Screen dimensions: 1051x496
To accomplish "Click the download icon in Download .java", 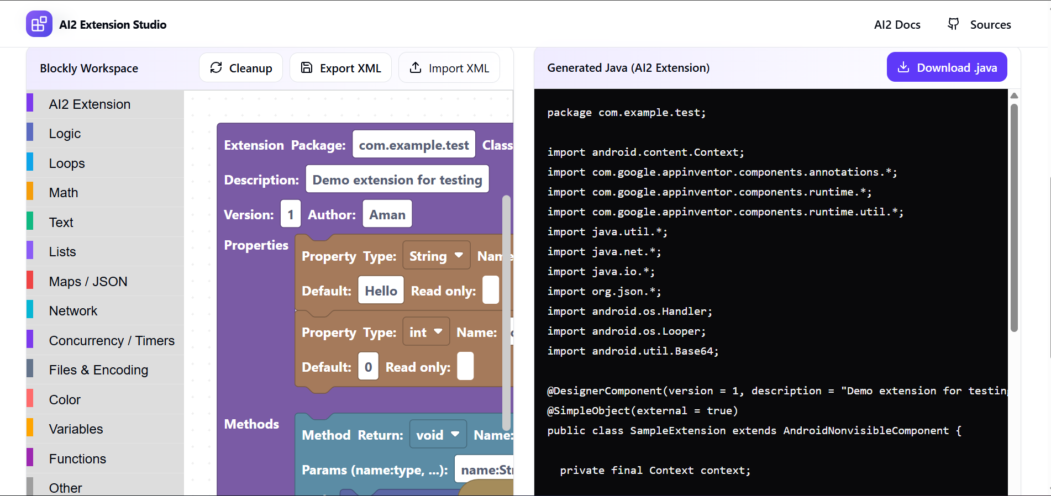I will pyautogui.click(x=903, y=67).
